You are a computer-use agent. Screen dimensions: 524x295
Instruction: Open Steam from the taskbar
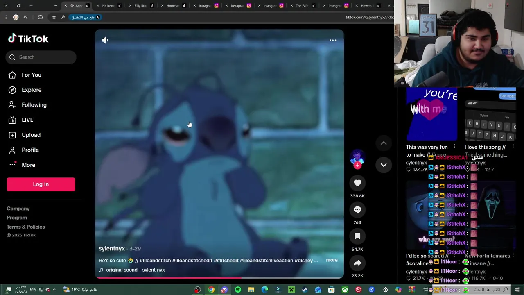[x=305, y=290]
